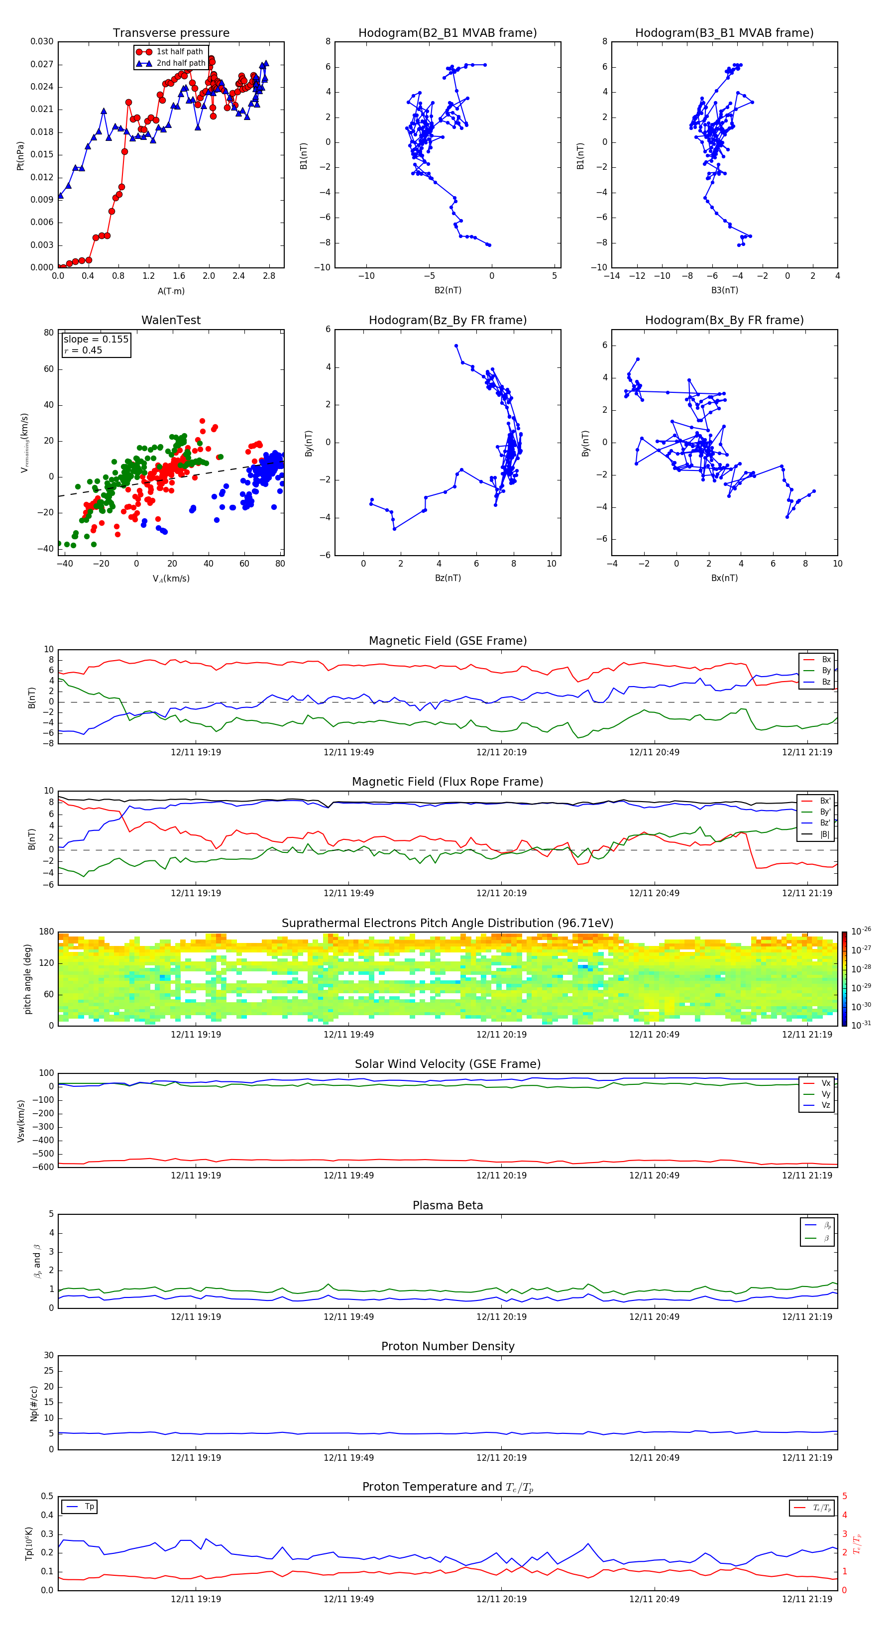
Task: Click the 'Transverse pressure' plot title
Action: tap(171, 33)
